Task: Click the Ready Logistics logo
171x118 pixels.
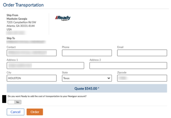Action: [x=63, y=18]
